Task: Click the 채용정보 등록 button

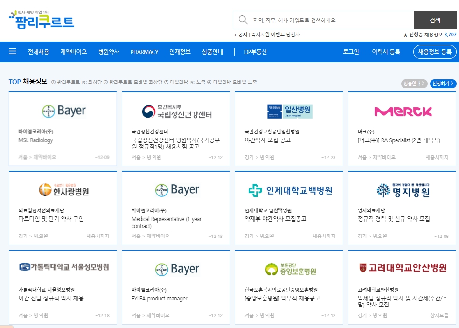Action: [435, 52]
